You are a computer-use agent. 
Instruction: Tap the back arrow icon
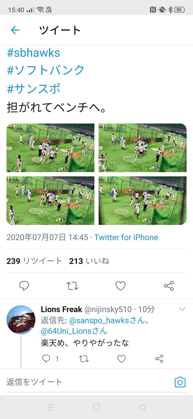tap(15, 30)
